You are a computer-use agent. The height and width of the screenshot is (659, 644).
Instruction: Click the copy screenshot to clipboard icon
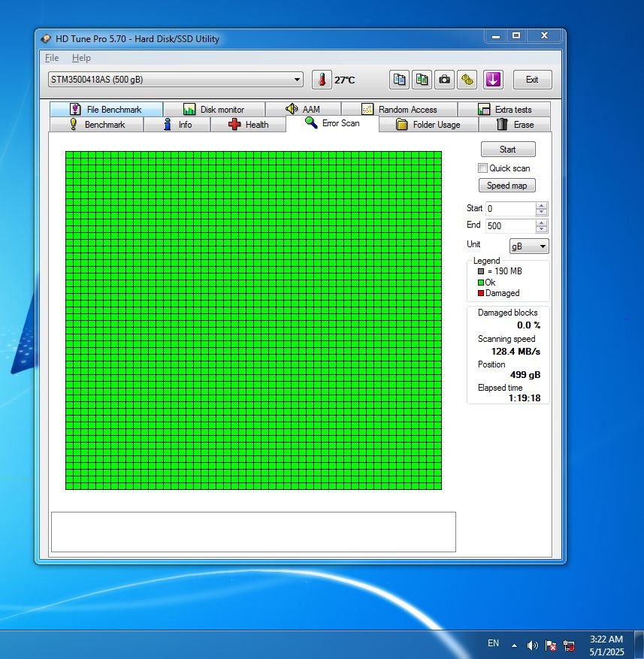422,80
